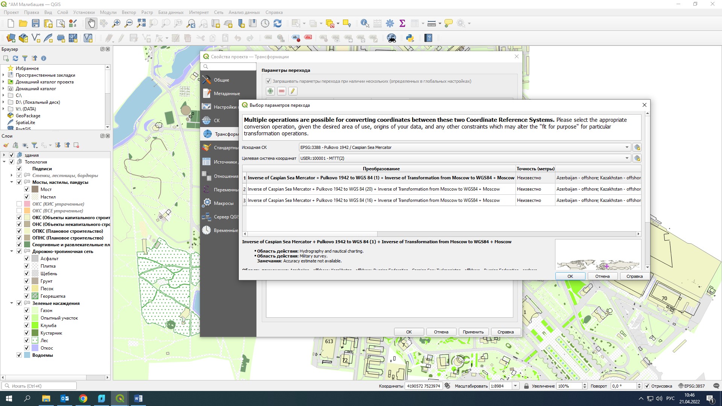This screenshot has height=406, width=722.
Task: Click Справка in transformation selection dialog
Action: tap(634, 276)
